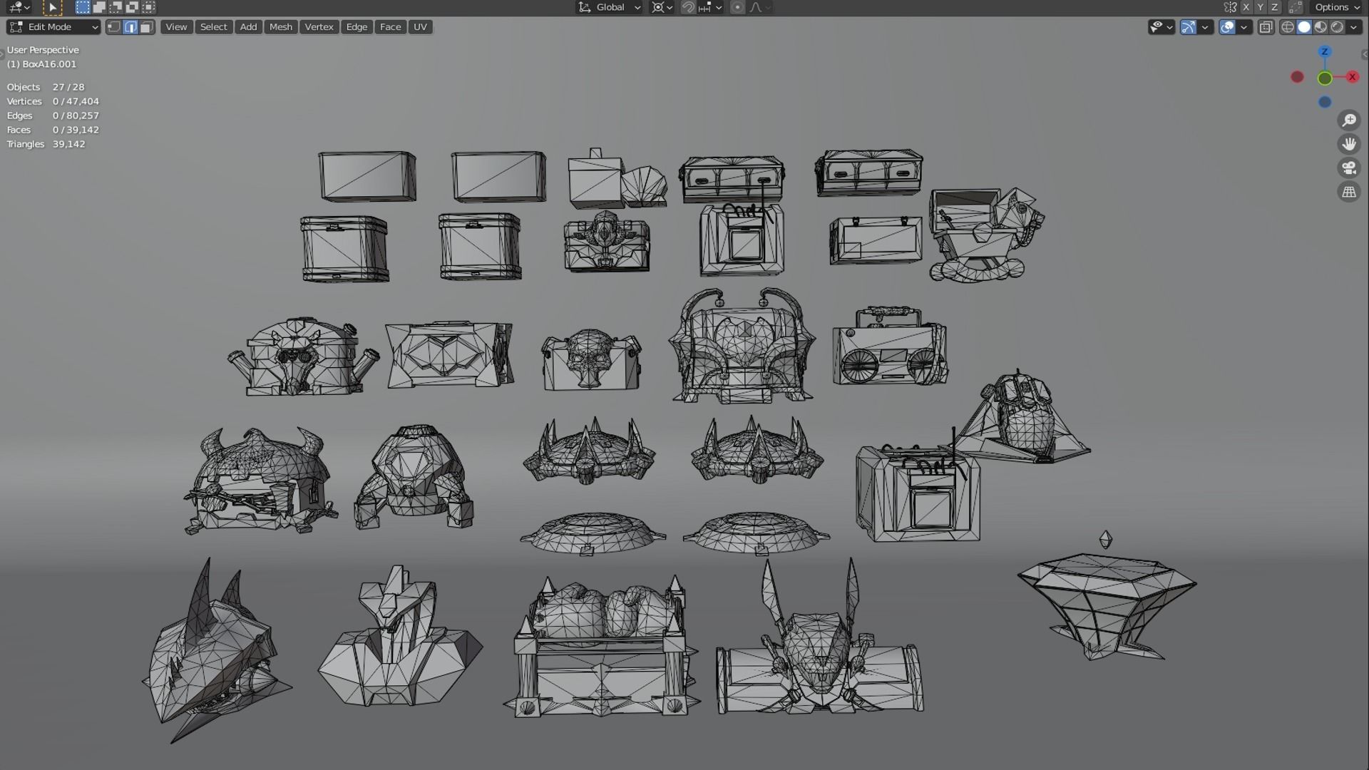Click the diamond gem model in viewport
Viewport: 1369px width, 770px height.
(x=1106, y=605)
